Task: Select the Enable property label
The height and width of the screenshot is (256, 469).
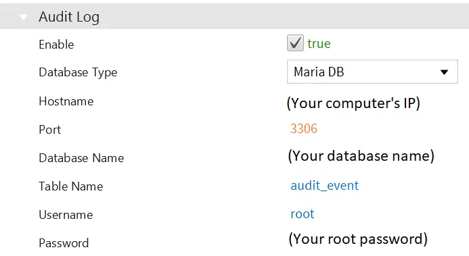Action: [56, 45]
